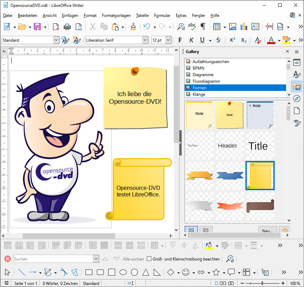Insert image using toolbar icon
304x287 pixels.
click(x=233, y=27)
